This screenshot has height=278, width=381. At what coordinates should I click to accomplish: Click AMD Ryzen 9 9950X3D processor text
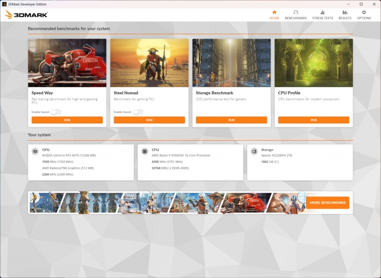tap(181, 156)
